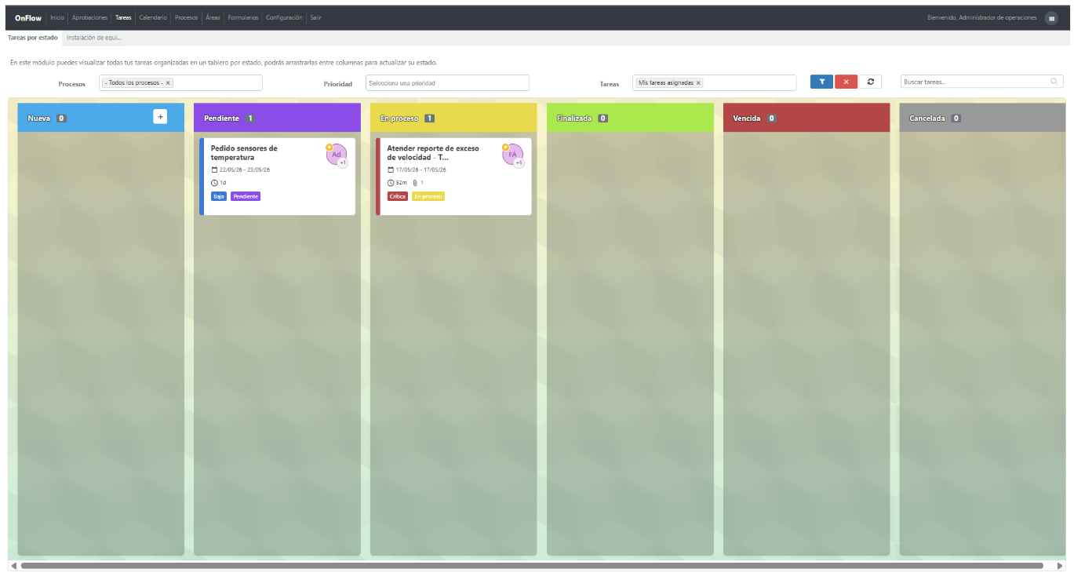The image size is (1074, 580).
Task: Clear filters with the red X button
Action: coord(846,82)
